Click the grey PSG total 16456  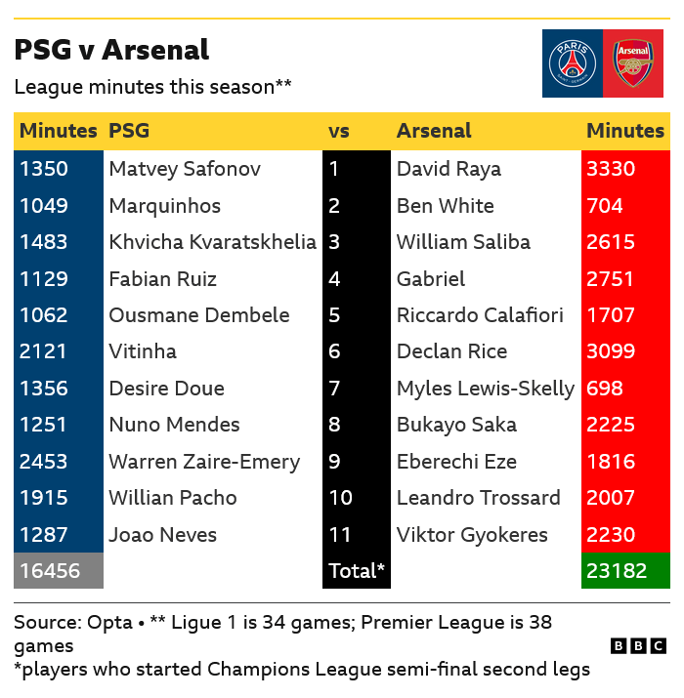(59, 571)
